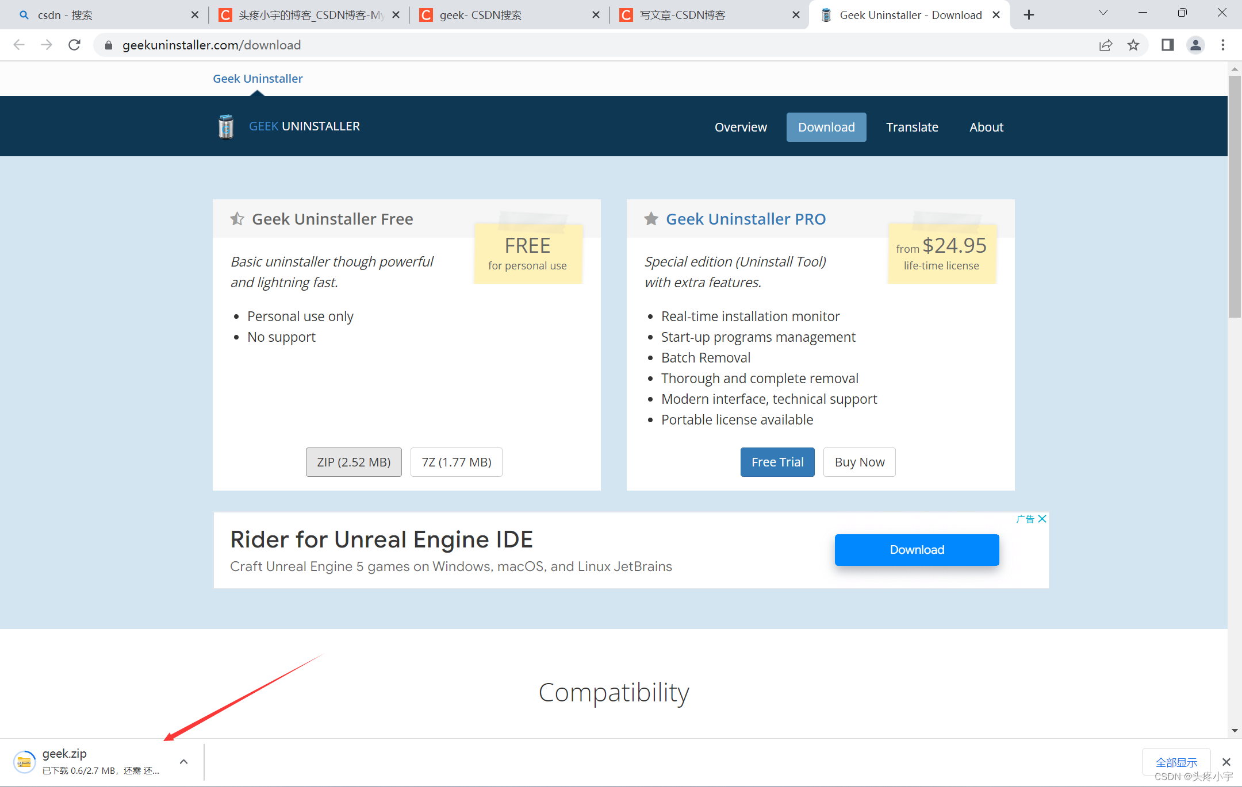Click the Geek Uninstaller logo icon
This screenshot has width=1242, height=787.
pos(227,126)
